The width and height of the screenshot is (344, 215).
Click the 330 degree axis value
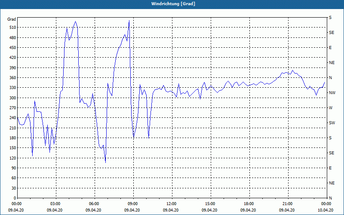tap(13, 88)
